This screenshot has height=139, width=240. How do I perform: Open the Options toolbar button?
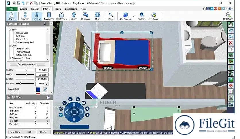[x=142, y=16]
